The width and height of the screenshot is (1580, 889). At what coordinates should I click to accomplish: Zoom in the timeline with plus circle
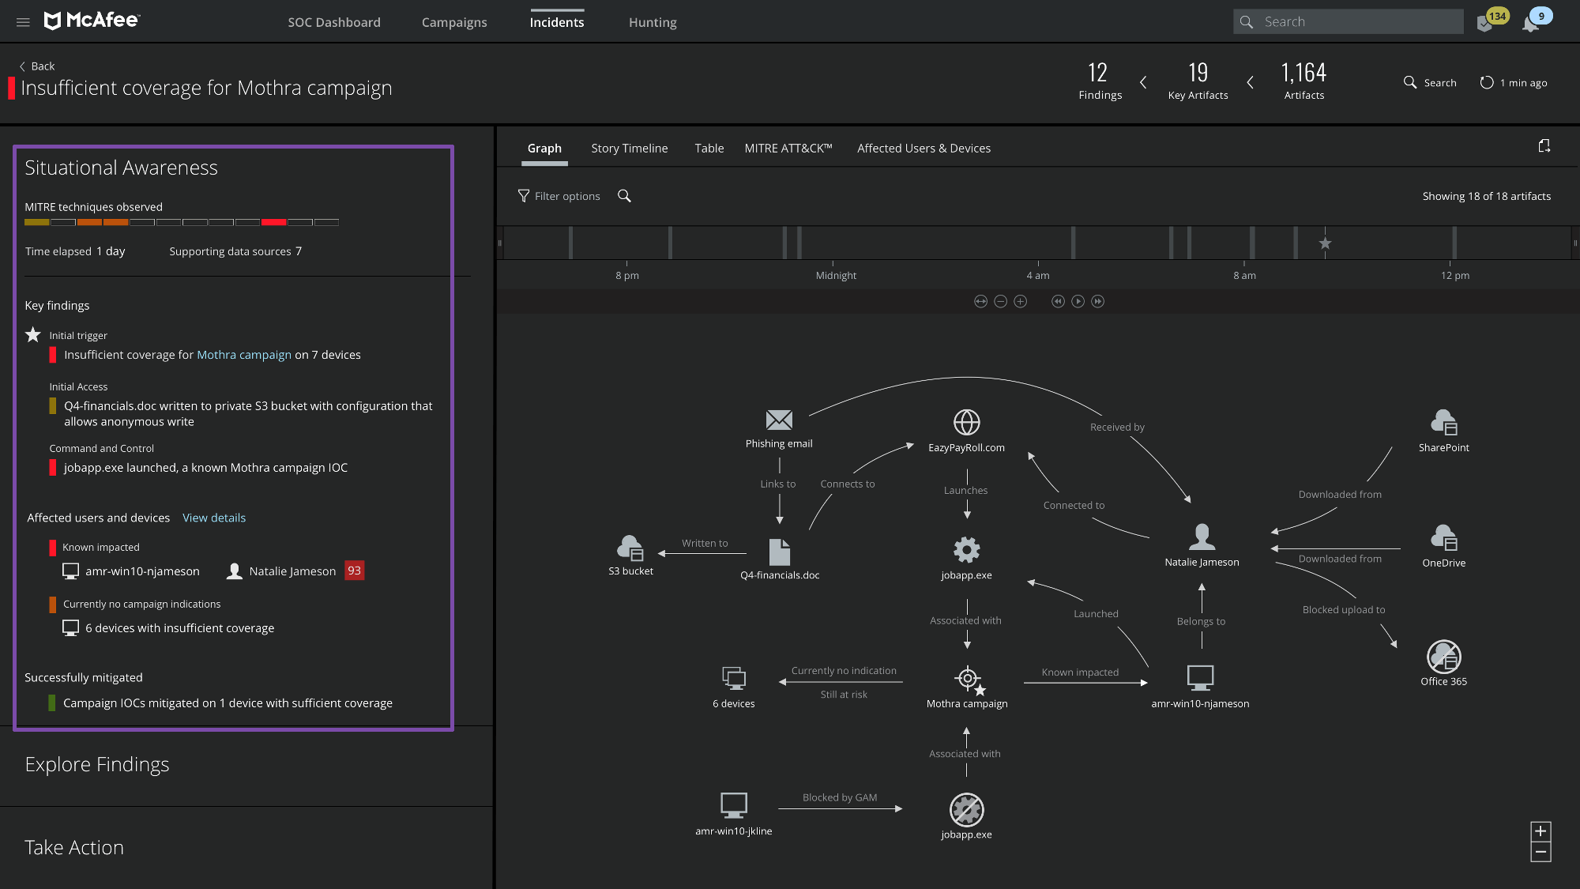tap(1020, 301)
